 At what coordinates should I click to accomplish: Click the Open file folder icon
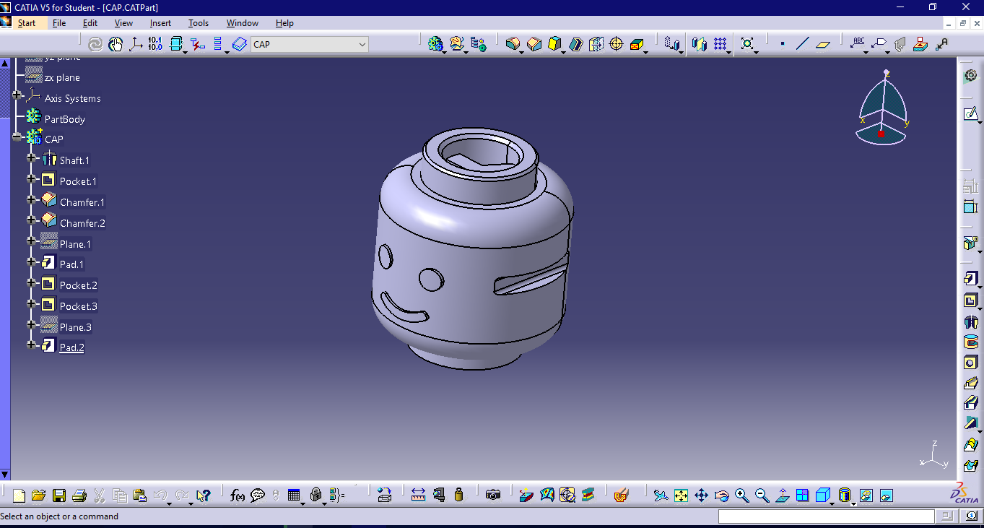[39, 495]
